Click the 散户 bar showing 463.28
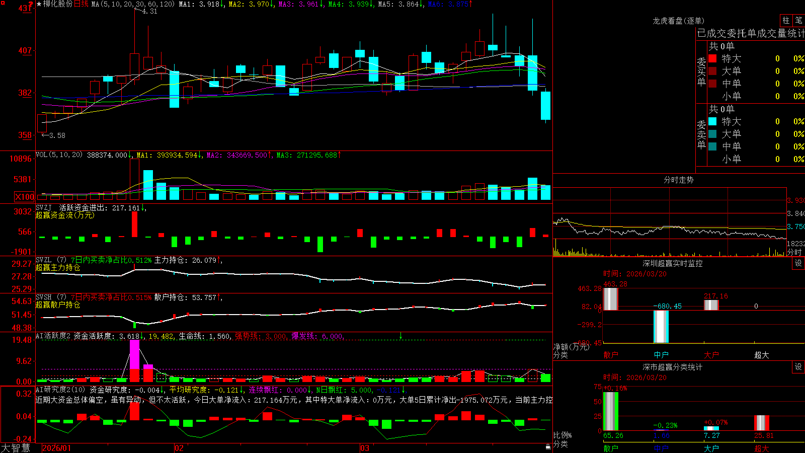 [x=610, y=299]
